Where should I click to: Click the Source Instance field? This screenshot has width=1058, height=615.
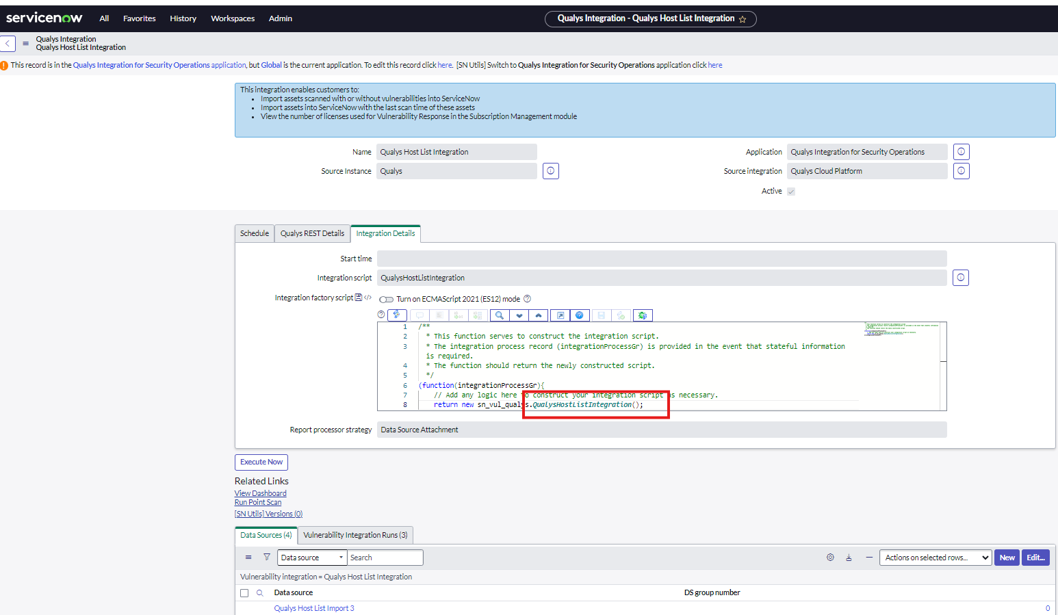pyautogui.click(x=456, y=171)
